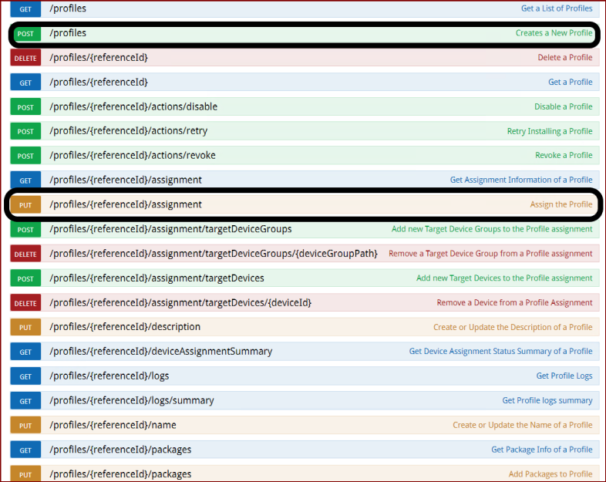Expand GET /profiles/{referenceId}/assignment endpoint path
606x482 pixels.
(125, 180)
